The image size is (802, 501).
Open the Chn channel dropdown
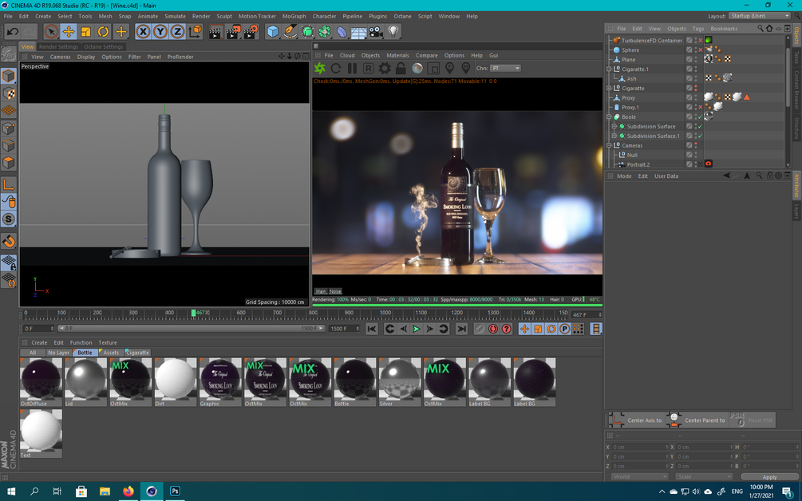505,69
